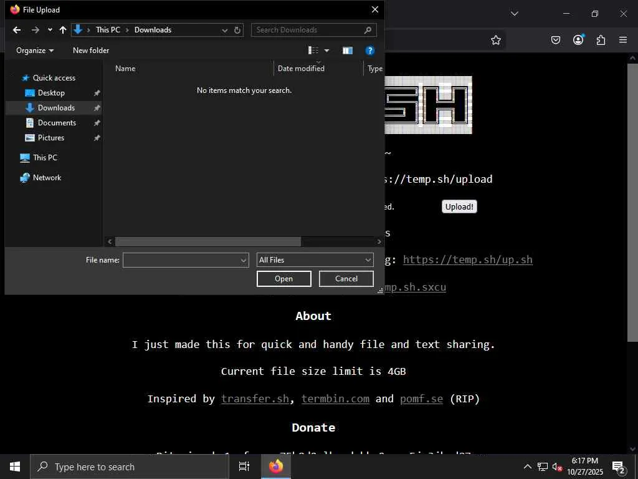Open Task View on the taskbar

tap(244, 467)
